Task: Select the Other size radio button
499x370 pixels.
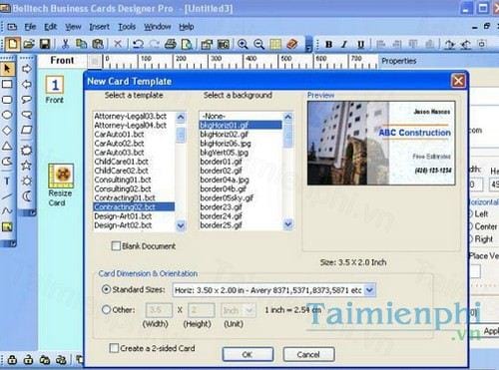Action: coord(106,310)
